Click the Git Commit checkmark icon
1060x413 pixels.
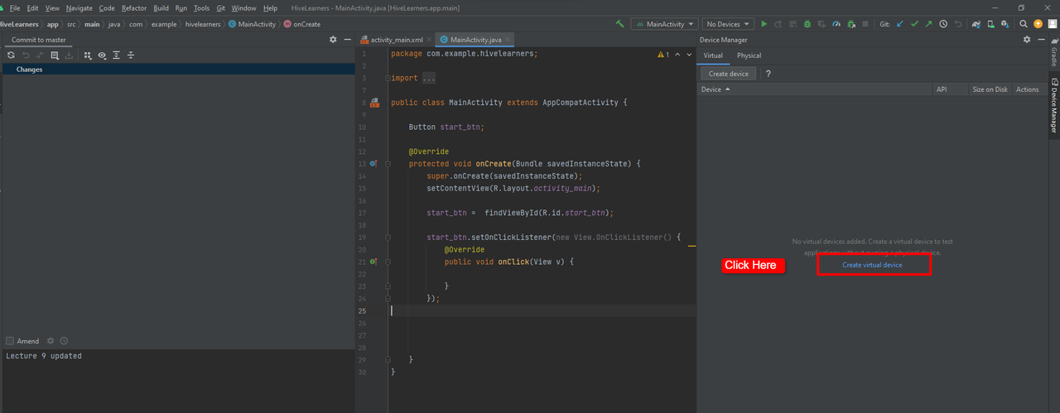point(914,24)
